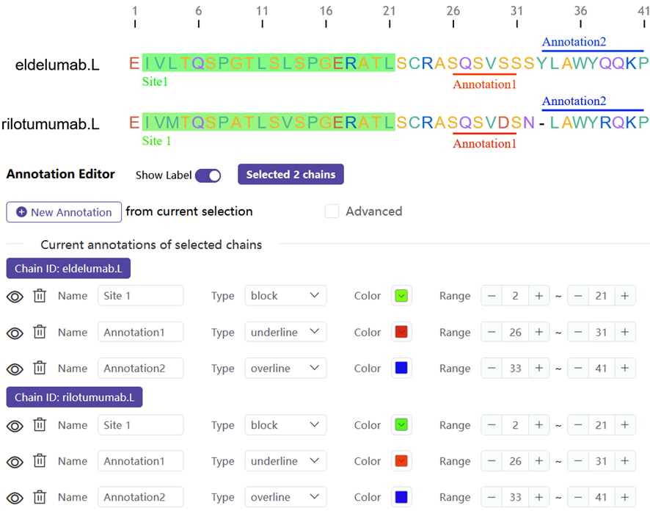Focus Name field of eldelumab.L Annotation1
650x511 pixels.
[x=141, y=333]
